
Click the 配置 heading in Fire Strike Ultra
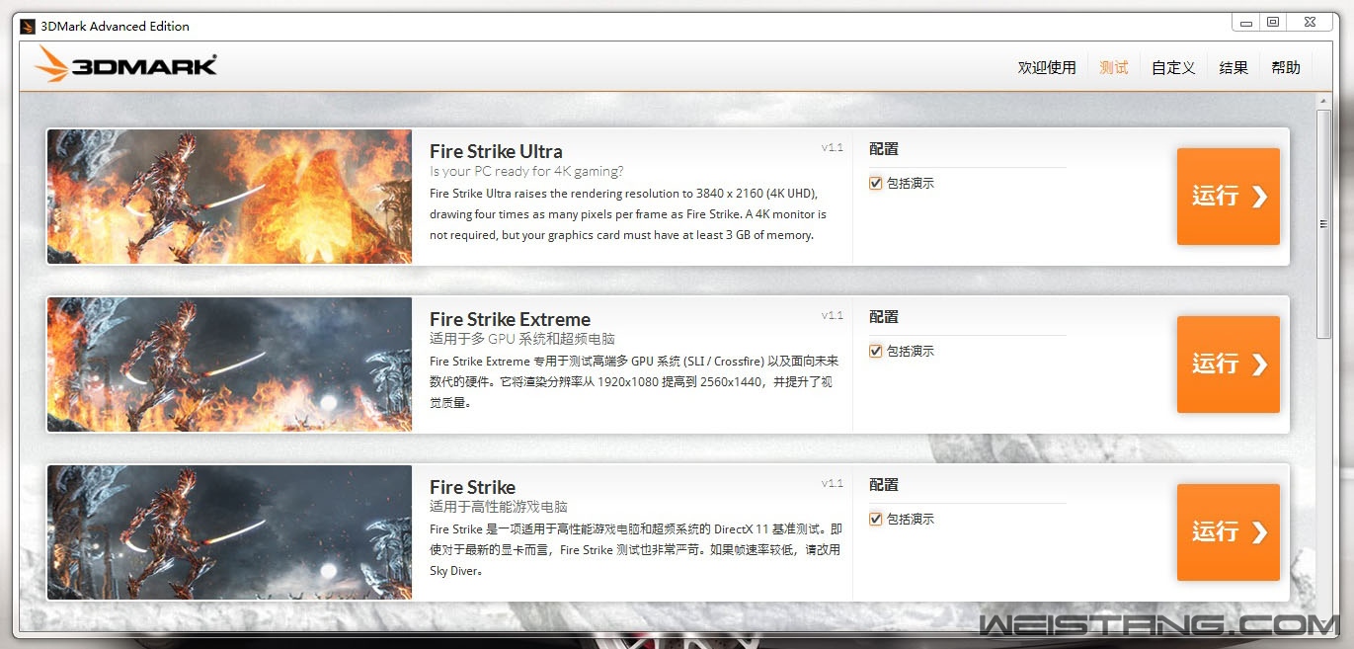coord(884,149)
